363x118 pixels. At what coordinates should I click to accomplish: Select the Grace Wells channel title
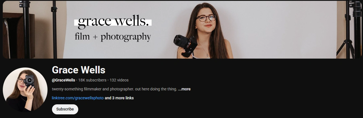79,70
